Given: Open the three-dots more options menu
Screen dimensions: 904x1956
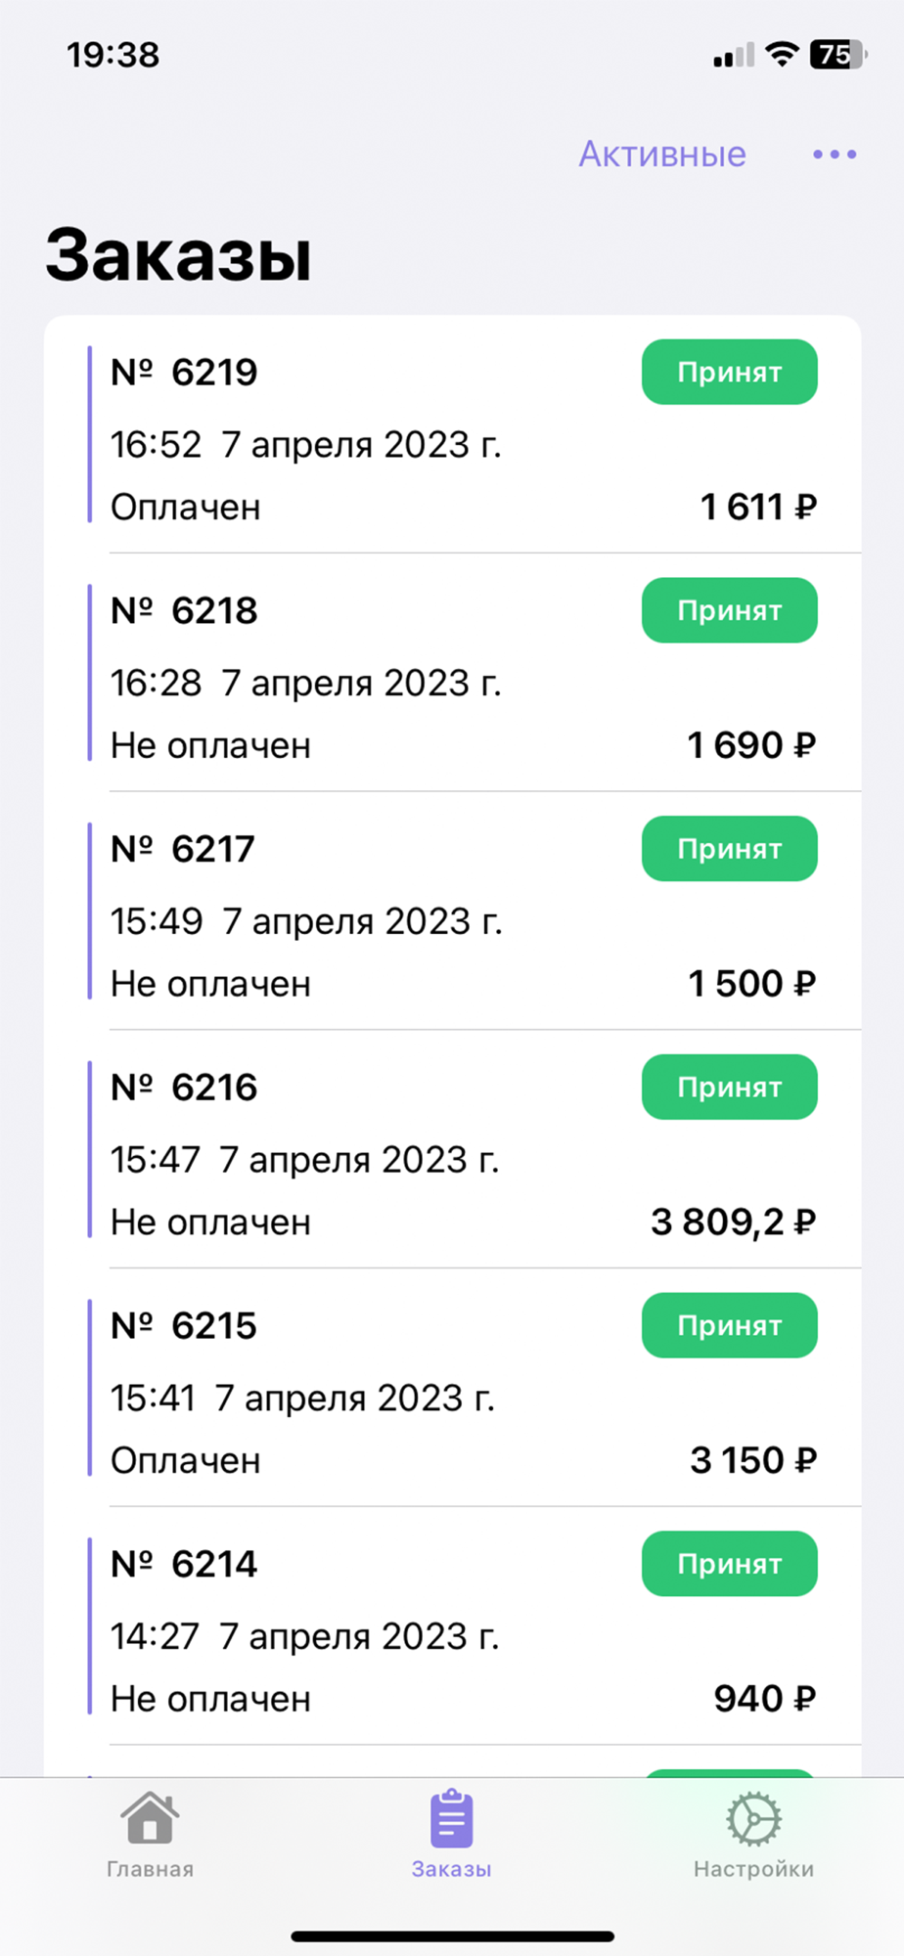Looking at the screenshot, I should (x=835, y=155).
